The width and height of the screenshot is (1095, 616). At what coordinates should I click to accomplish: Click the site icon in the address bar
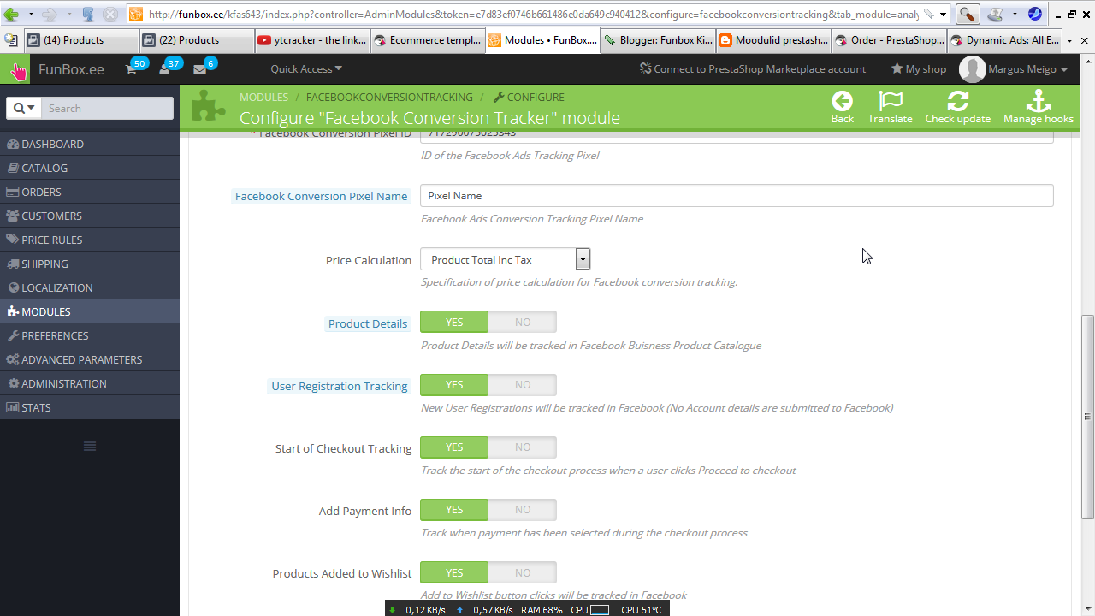pos(136,15)
